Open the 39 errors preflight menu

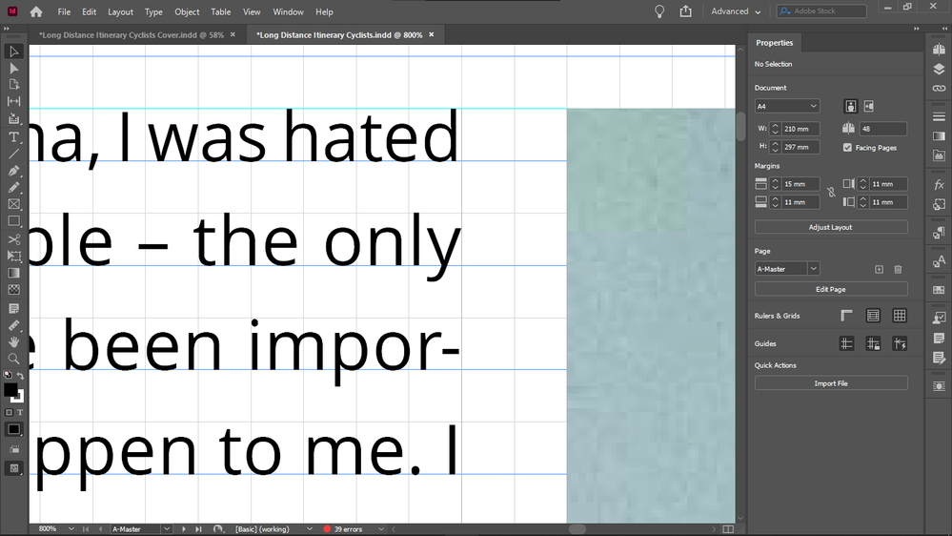click(x=381, y=529)
